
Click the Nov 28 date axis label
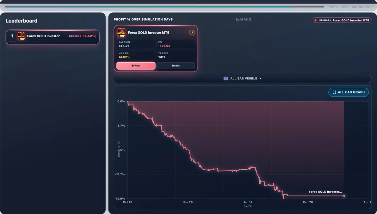click(x=188, y=202)
